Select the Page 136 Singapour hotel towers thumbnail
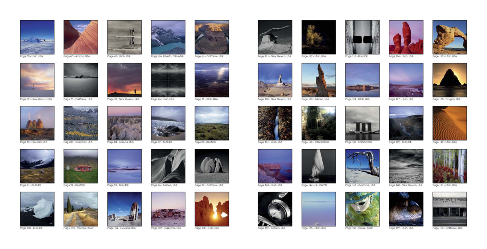The height and width of the screenshot is (249, 487). tap(362, 123)
